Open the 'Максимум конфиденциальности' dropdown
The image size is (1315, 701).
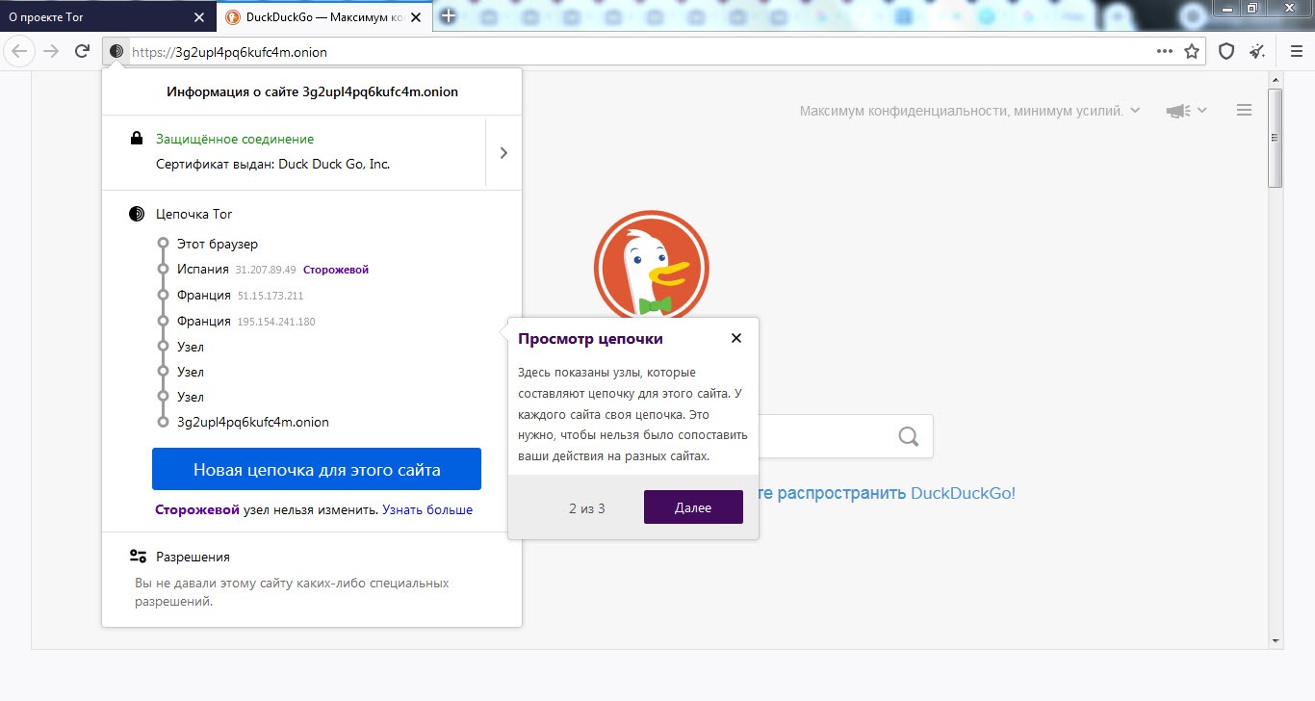tap(969, 111)
